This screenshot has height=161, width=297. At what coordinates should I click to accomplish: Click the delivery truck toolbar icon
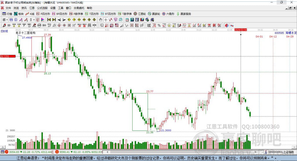(x=152, y=19)
